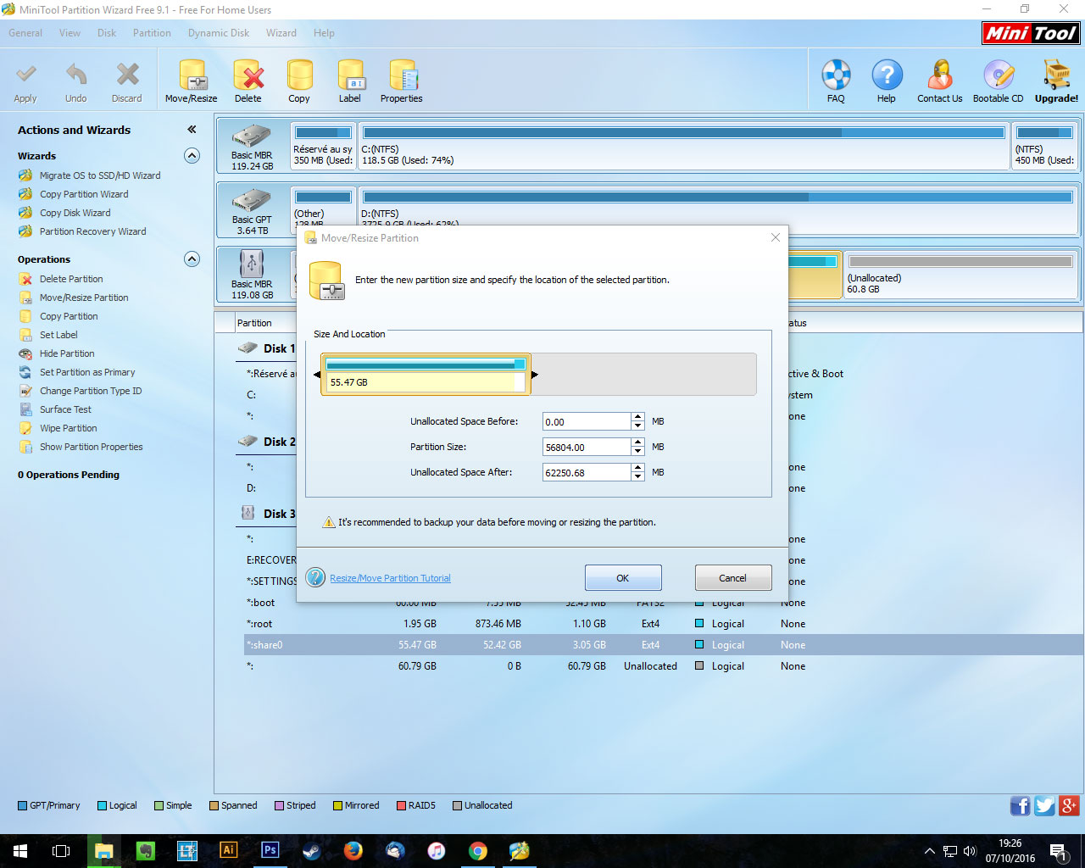
Task: Click the Partition Size input field
Action: click(x=587, y=447)
